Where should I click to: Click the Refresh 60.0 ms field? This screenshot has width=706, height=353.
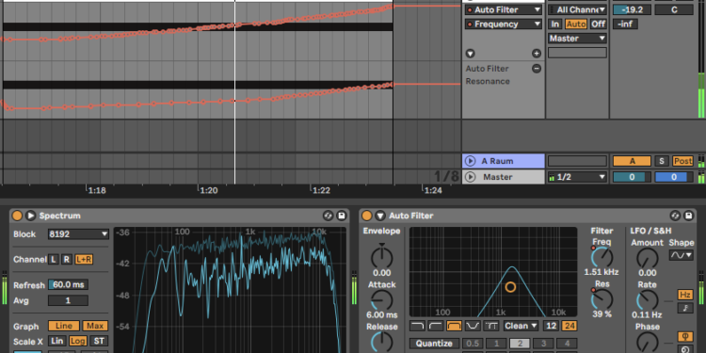(x=68, y=284)
